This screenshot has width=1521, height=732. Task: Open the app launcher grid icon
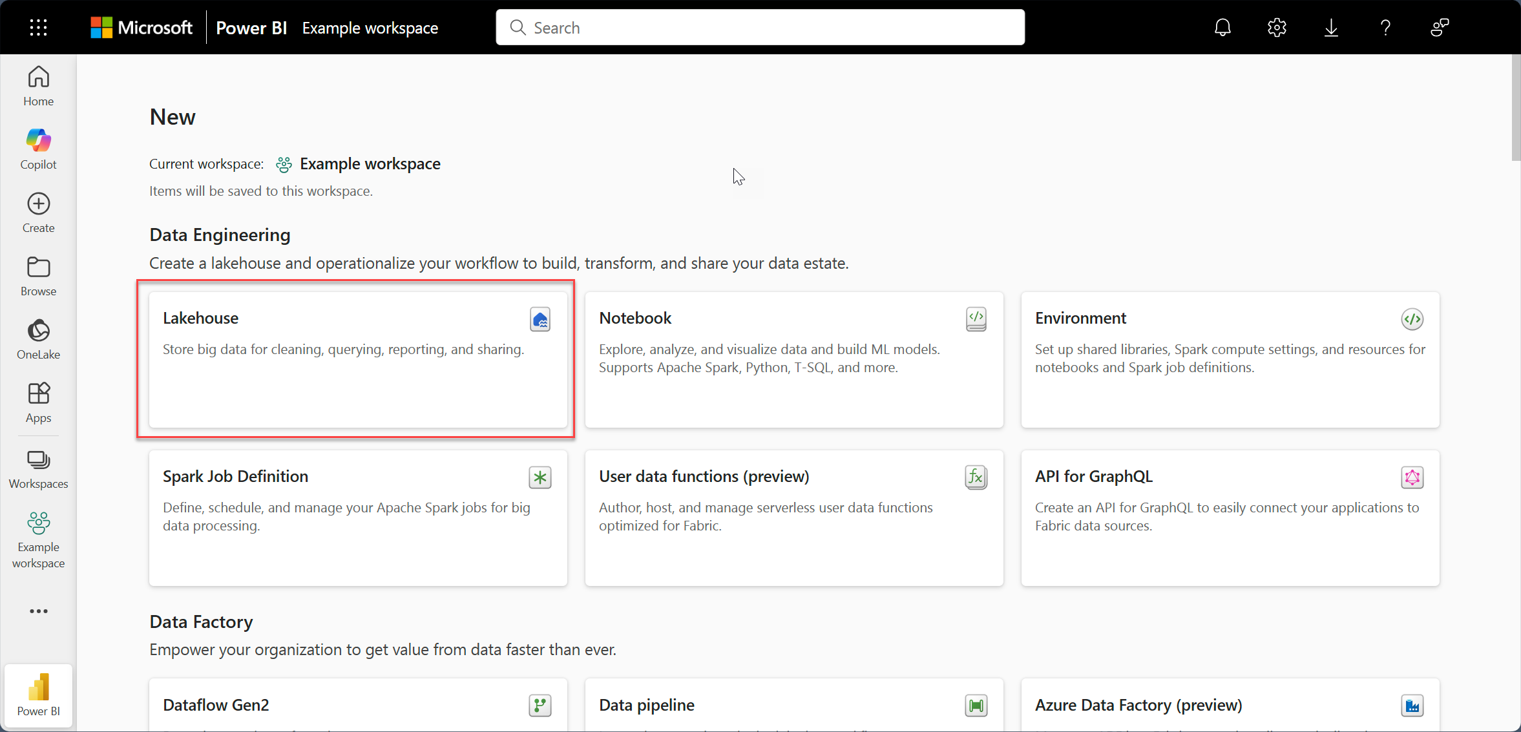pyautogui.click(x=38, y=27)
